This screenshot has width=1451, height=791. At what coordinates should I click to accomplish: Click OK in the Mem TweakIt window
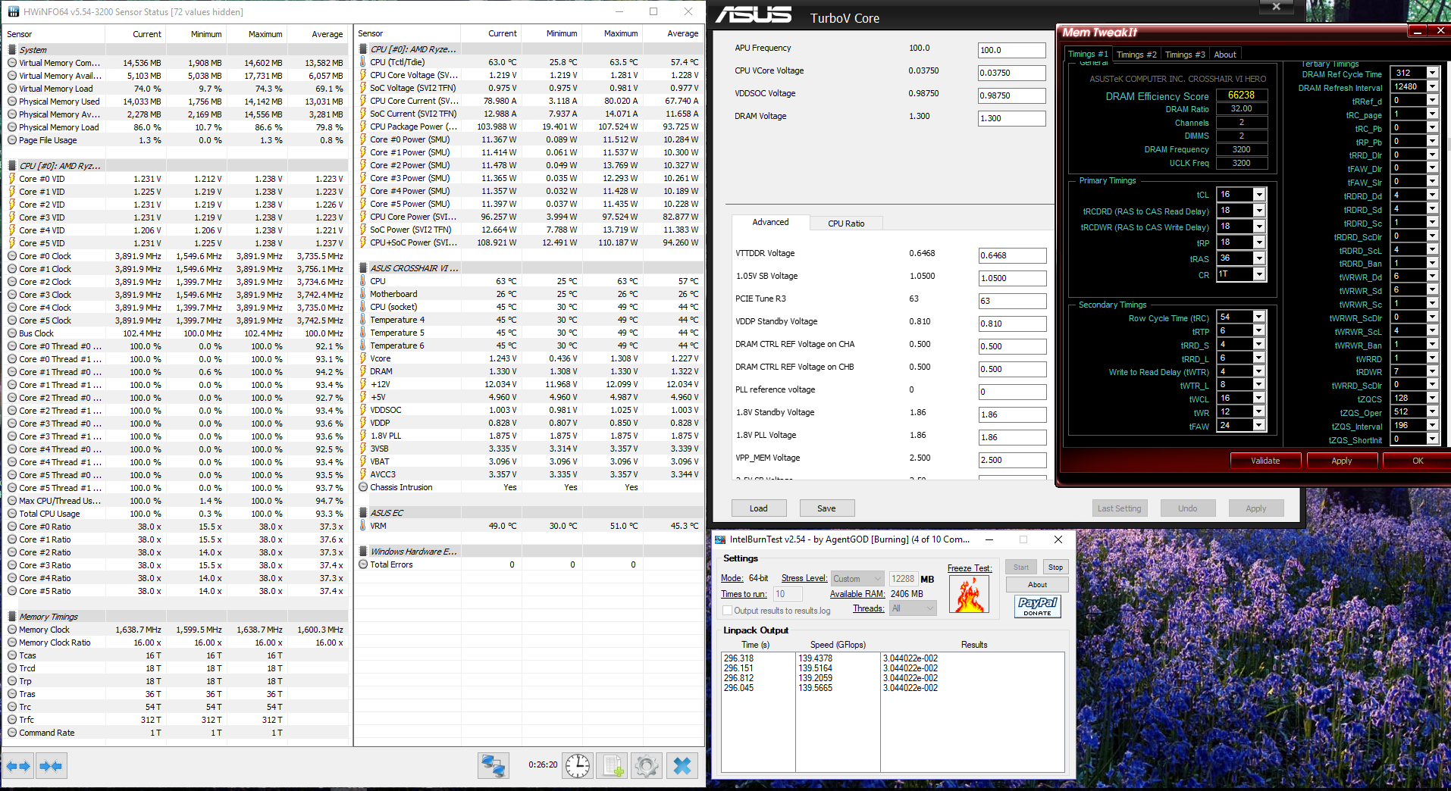(1417, 461)
